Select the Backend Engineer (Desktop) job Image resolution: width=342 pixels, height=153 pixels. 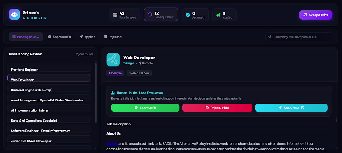pyautogui.click(x=49, y=88)
